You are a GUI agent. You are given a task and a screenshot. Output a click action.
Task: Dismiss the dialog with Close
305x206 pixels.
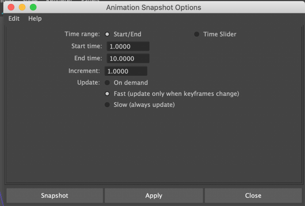pos(253,195)
